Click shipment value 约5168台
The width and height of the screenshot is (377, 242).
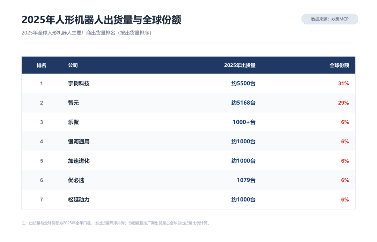tap(243, 103)
